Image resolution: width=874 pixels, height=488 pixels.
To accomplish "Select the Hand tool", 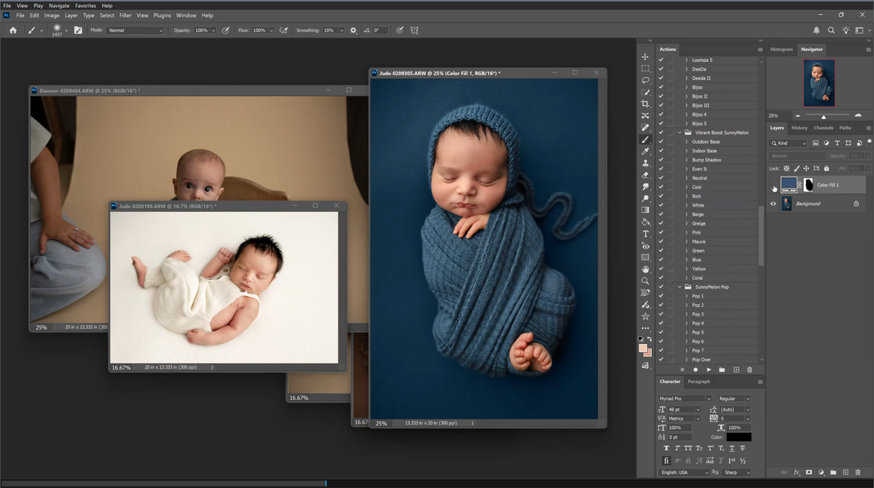I will 645,269.
